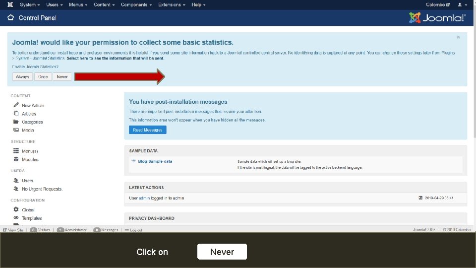
Task: Select here to see information sent
Action: pyautogui.click(x=116, y=58)
